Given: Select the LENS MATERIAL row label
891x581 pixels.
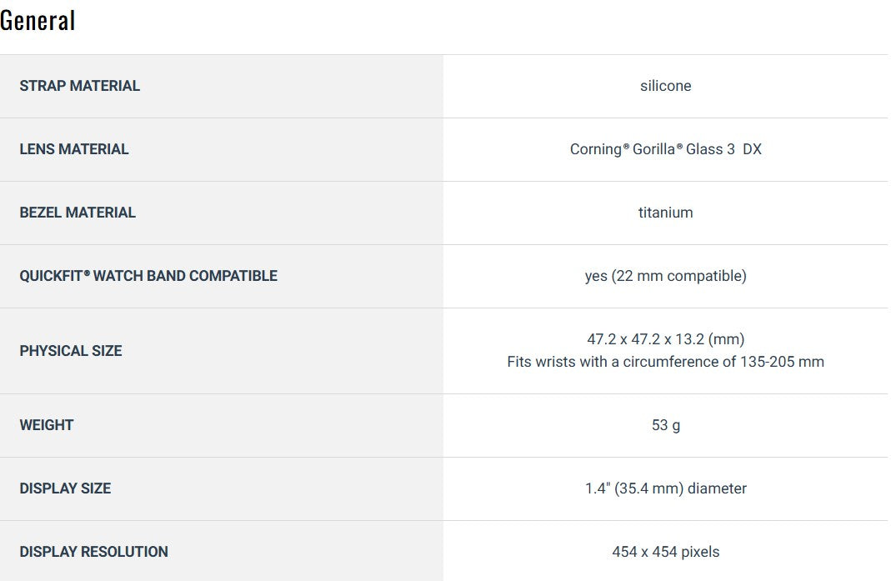Looking at the screenshot, I should click(x=74, y=149).
